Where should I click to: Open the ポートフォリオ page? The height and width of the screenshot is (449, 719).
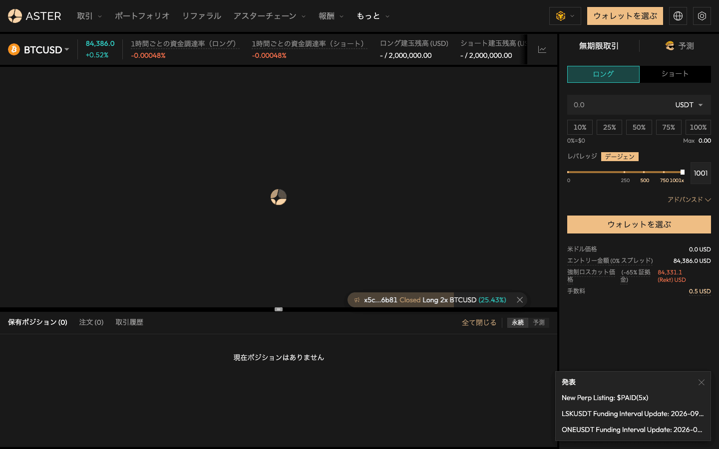pyautogui.click(x=142, y=16)
